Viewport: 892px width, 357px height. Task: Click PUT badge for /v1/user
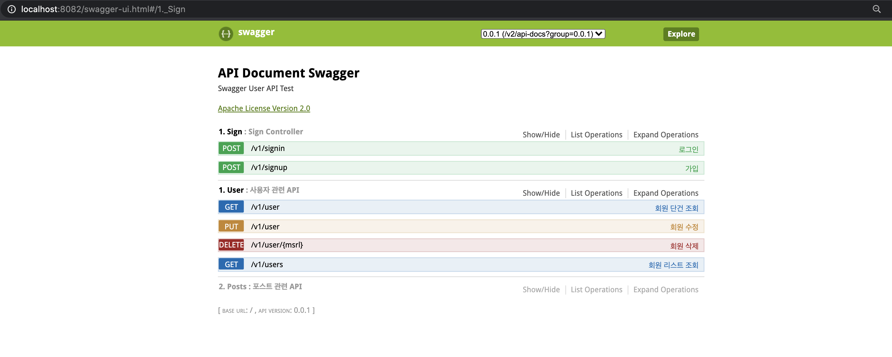(x=231, y=227)
